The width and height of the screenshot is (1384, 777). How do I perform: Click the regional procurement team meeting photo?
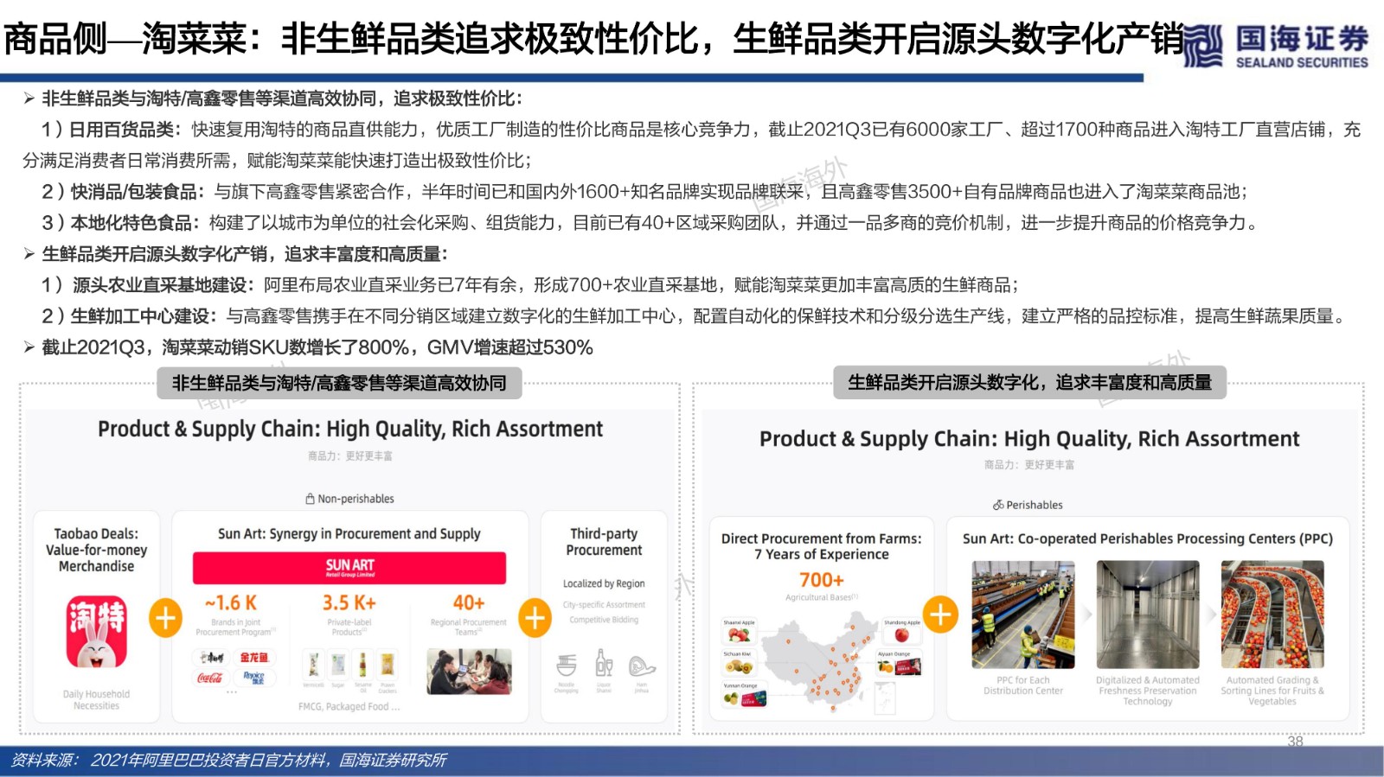point(469,672)
